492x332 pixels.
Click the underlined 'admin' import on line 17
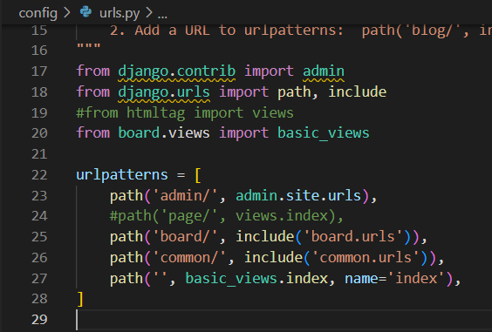pyautogui.click(x=324, y=71)
